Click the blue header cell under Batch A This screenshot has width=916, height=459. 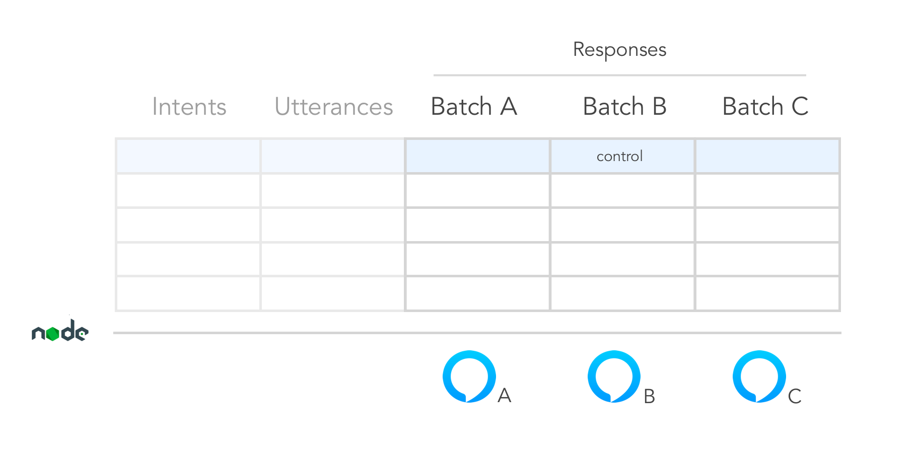click(x=477, y=156)
